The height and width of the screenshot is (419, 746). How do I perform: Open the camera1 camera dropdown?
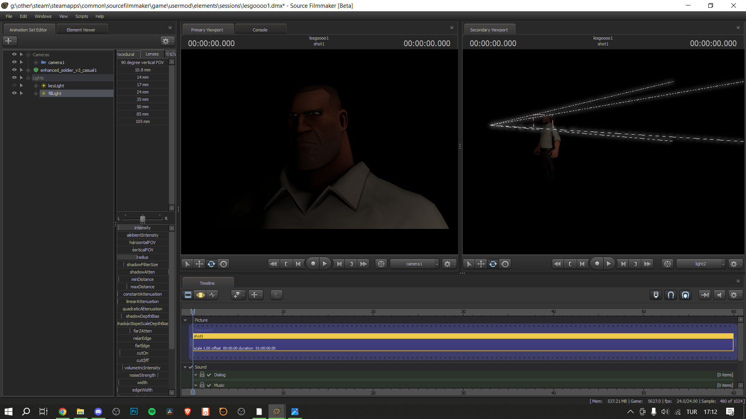pos(415,264)
